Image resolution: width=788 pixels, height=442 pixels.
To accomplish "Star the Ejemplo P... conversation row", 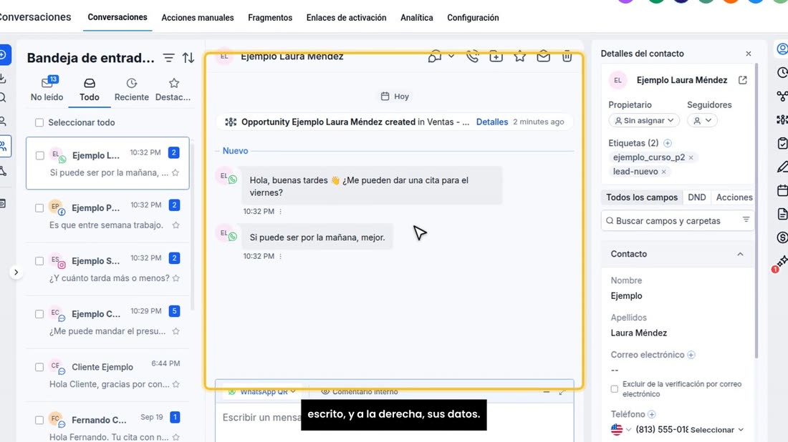I will [x=176, y=225].
